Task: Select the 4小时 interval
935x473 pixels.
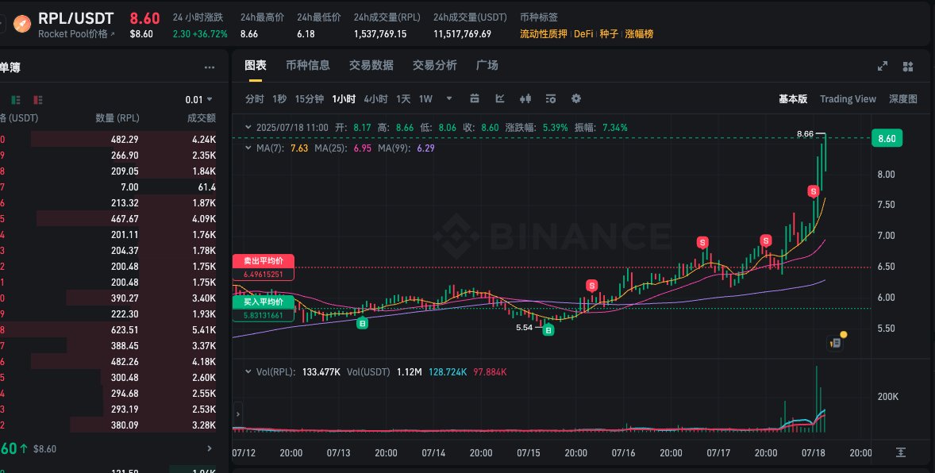Action: pyautogui.click(x=375, y=99)
